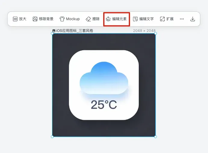The width and height of the screenshot is (208, 153).
Task: Select the weather app icon image
Action: (x=104, y=85)
